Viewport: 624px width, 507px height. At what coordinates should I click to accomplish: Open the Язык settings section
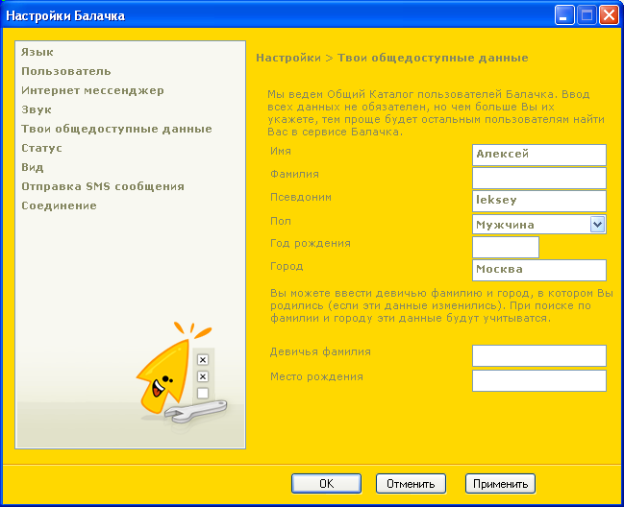point(37,52)
